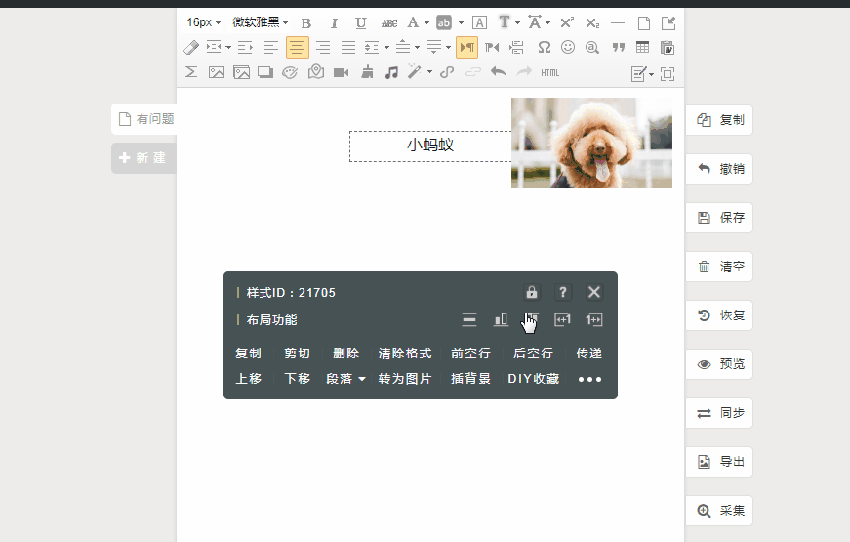
Task: Select the eraser clear format tool
Action: tap(191, 48)
